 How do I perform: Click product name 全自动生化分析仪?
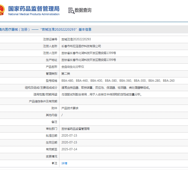[x=73, y=67]
